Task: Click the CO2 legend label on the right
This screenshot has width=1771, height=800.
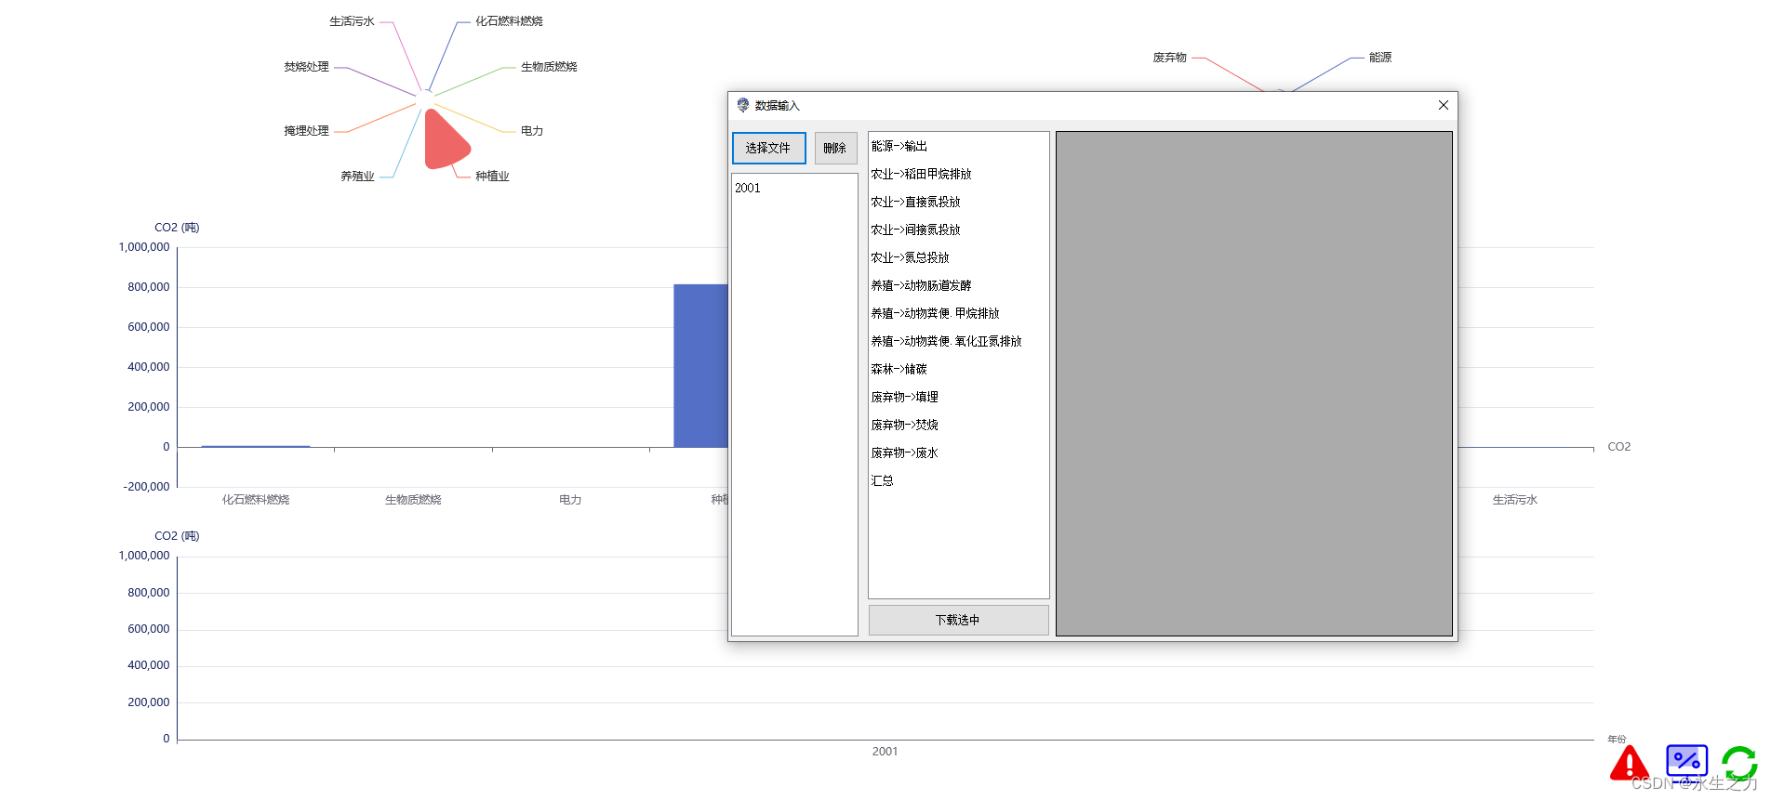Action: click(1619, 447)
